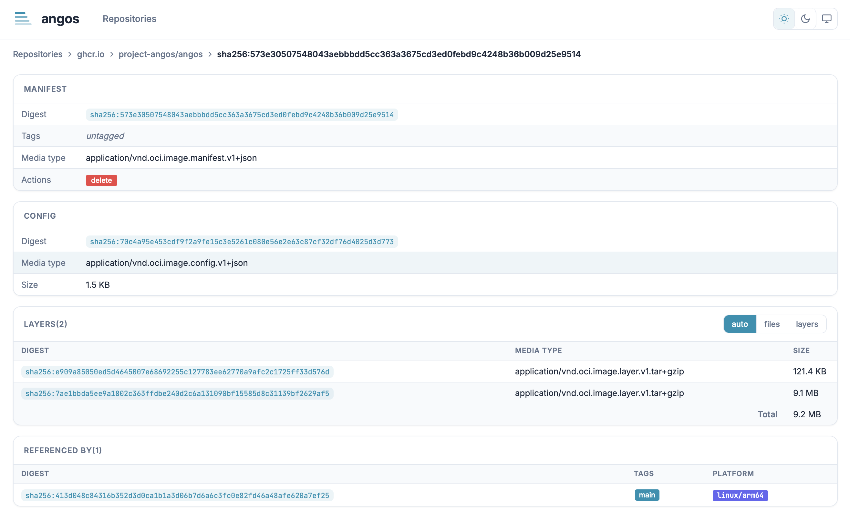Select system theme monitor icon
This screenshot has height=522, width=850.
click(826, 19)
